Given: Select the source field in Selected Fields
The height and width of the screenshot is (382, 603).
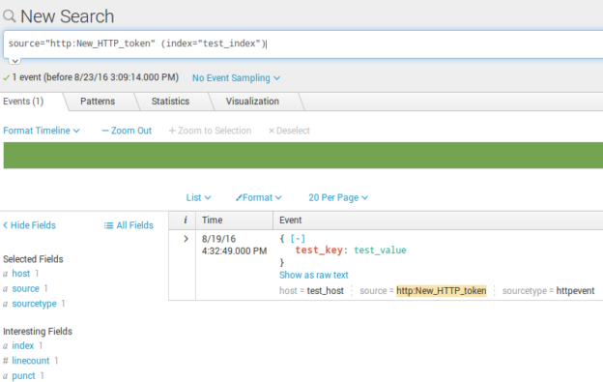Looking at the screenshot, I should 25,288.
